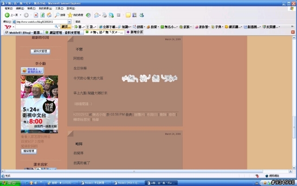
Task: Open the 迷你筆 toolbar item
Action: [x=202, y=27]
